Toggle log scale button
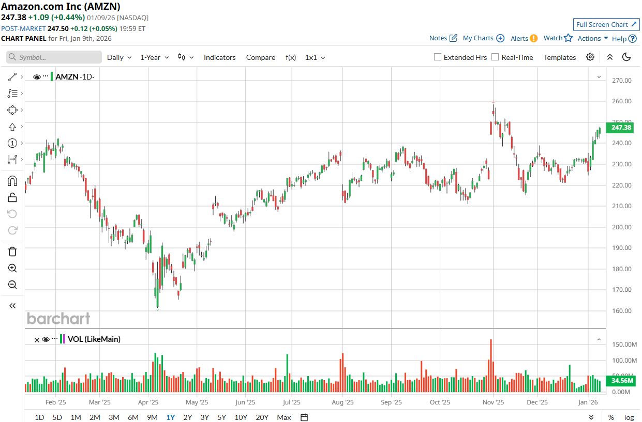The width and height of the screenshot is (642, 422). tap(629, 417)
